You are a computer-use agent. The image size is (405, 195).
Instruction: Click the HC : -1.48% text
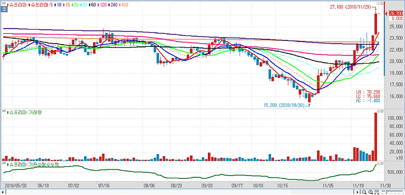click(369, 100)
